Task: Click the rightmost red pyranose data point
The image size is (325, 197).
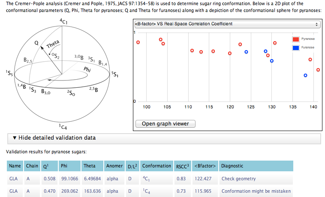Action: point(318,70)
